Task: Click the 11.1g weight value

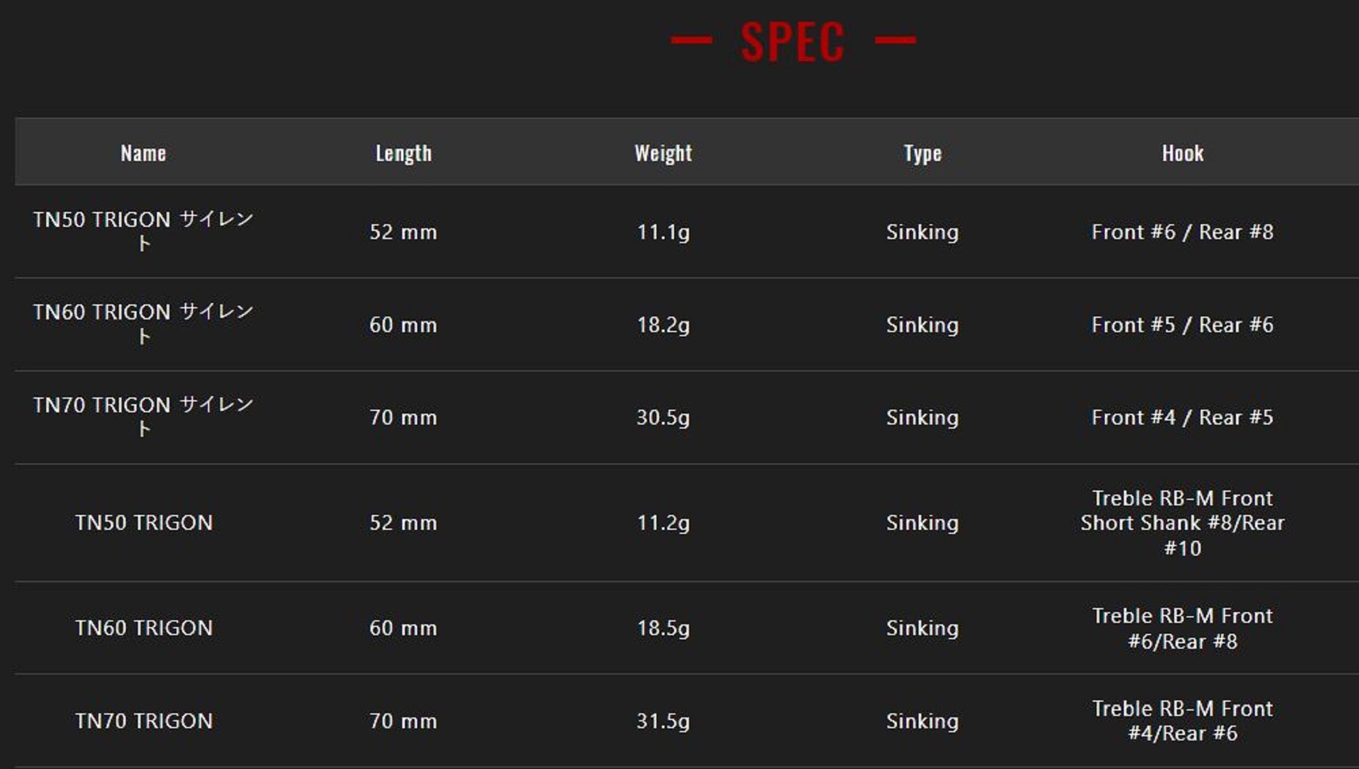Action: pos(663,232)
